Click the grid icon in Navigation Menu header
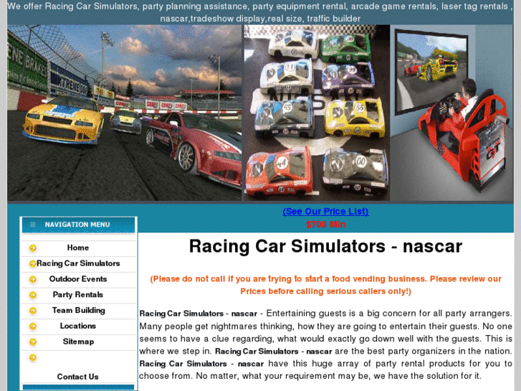 point(32,225)
